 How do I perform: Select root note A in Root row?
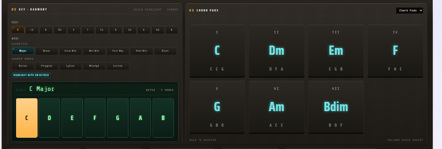pyautogui.click(x=144, y=30)
